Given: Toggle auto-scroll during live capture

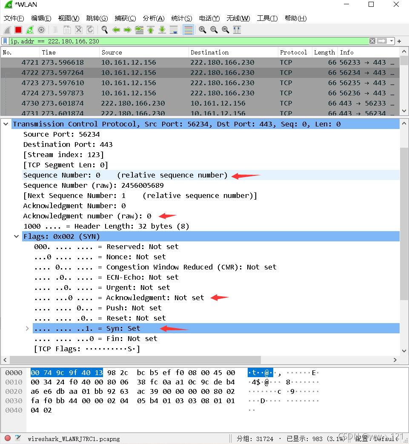Looking at the screenshot, I should [x=174, y=30].
